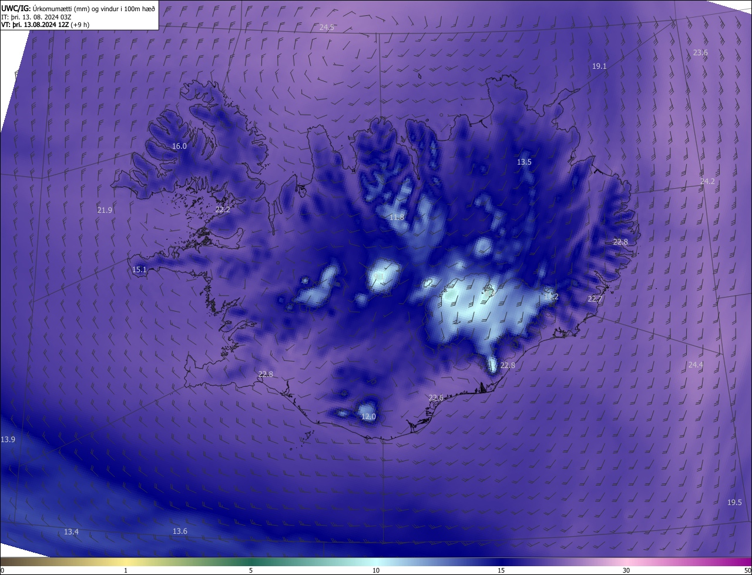
Task: Click the 21.9 value label
Action: tap(105, 210)
